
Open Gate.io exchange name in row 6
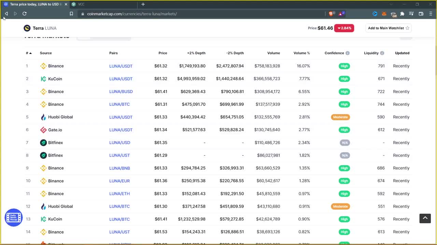(55, 130)
